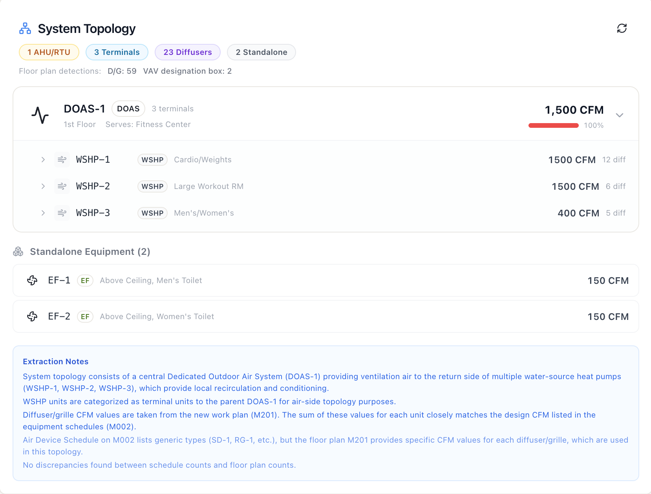This screenshot has height=494, width=651.
Task: Expand the WSHP-3 terminal row
Action: [43, 213]
